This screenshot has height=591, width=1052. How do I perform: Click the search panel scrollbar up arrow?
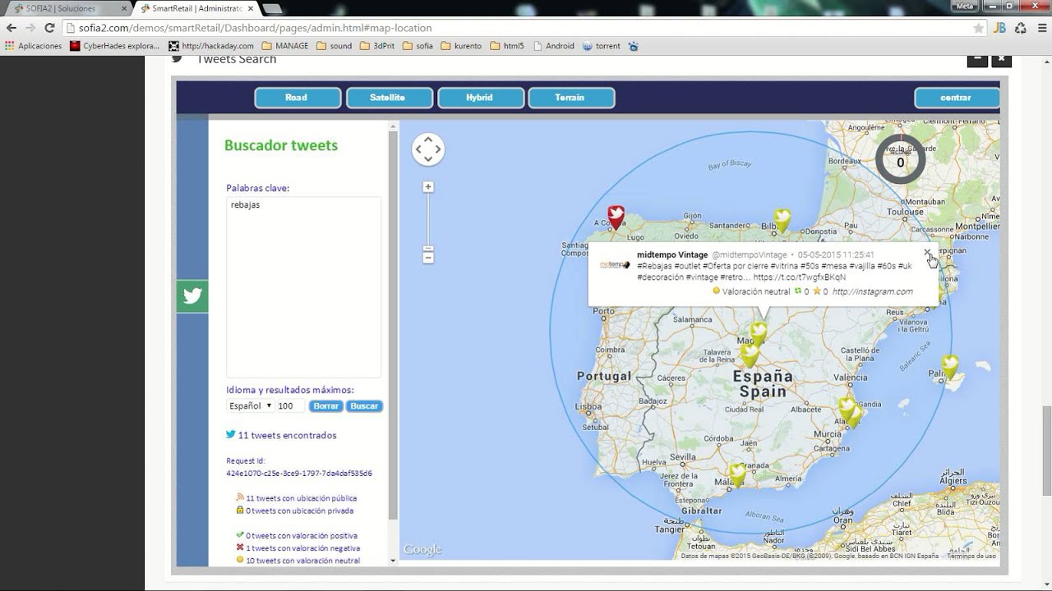pyautogui.click(x=393, y=126)
